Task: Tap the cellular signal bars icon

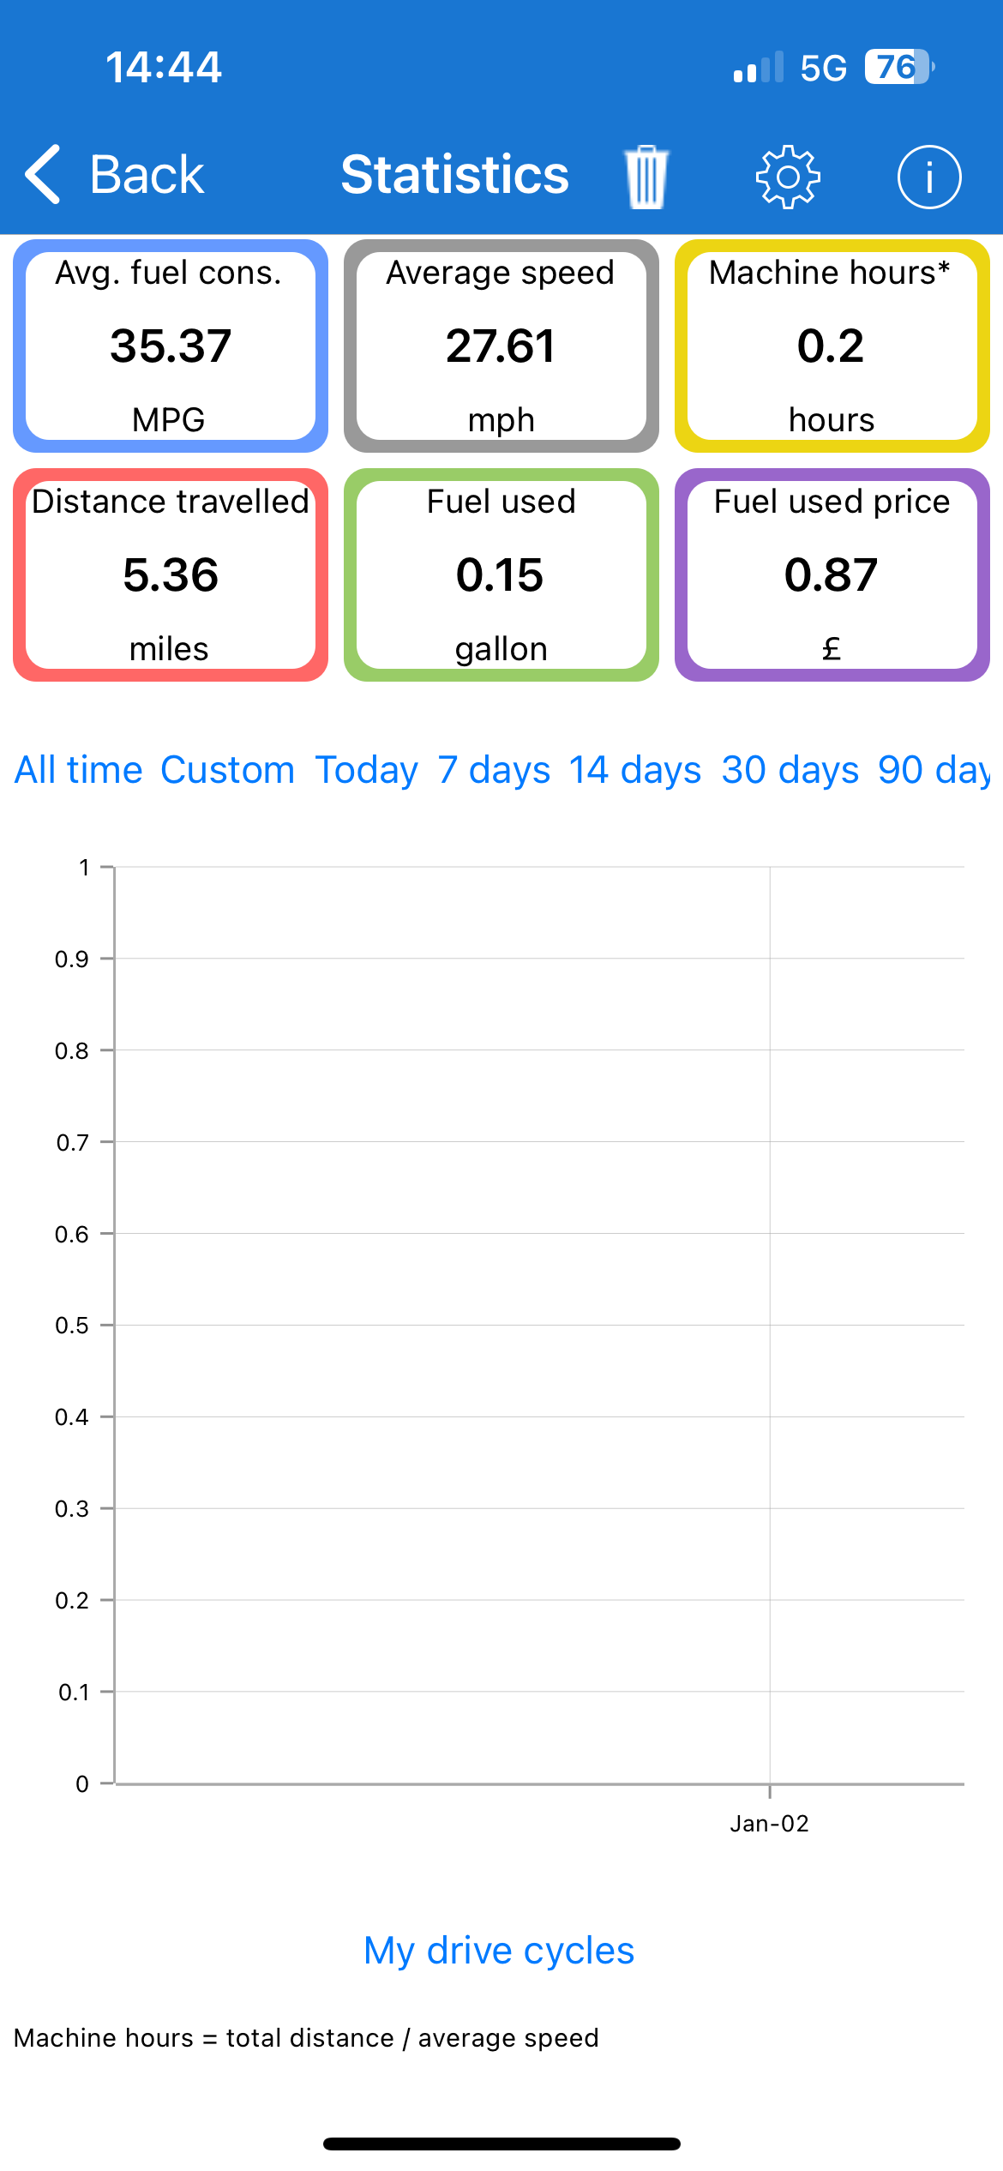Action: click(x=759, y=67)
